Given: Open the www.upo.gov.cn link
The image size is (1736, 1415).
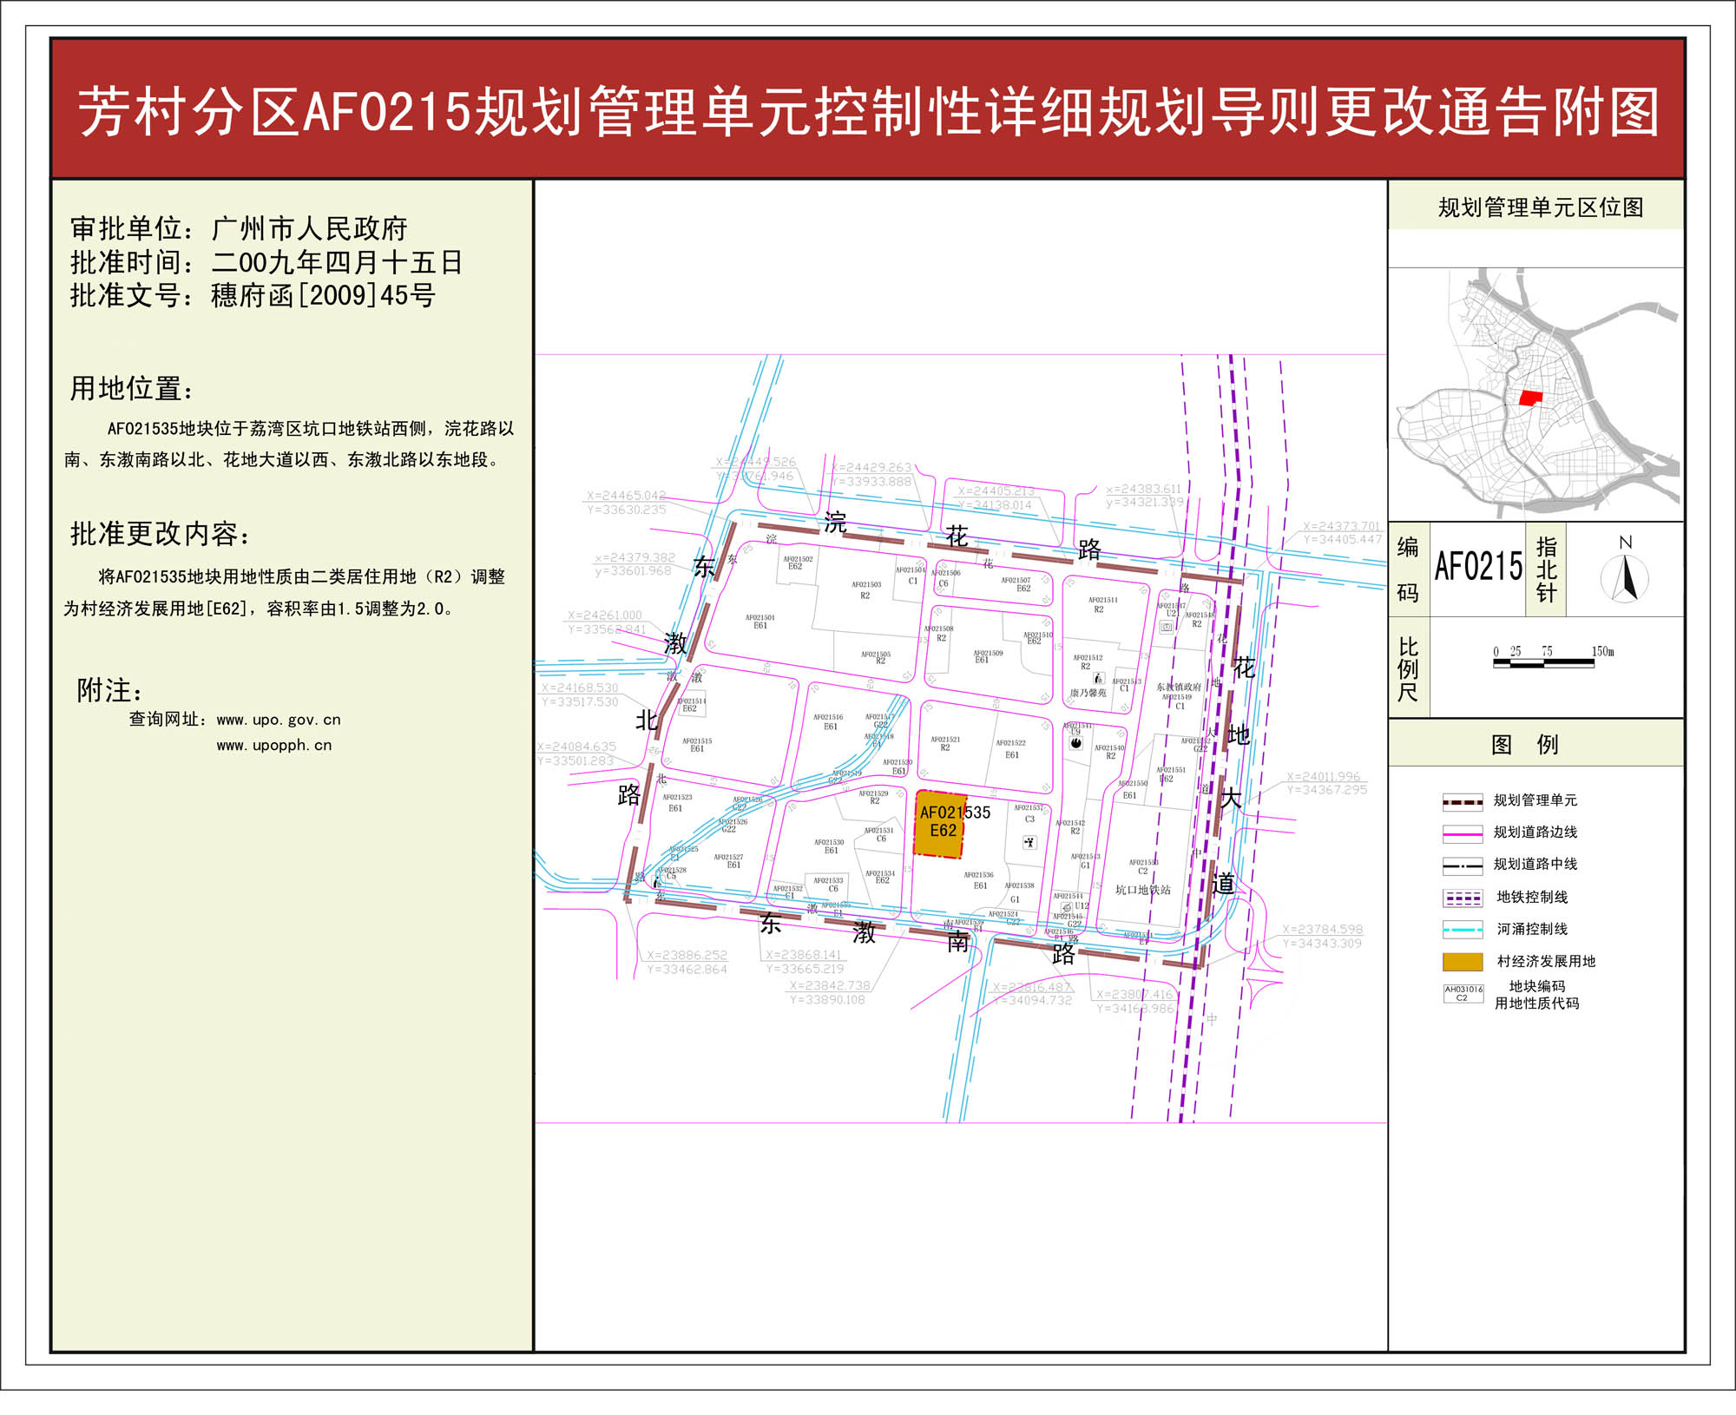Looking at the screenshot, I should 278,720.
